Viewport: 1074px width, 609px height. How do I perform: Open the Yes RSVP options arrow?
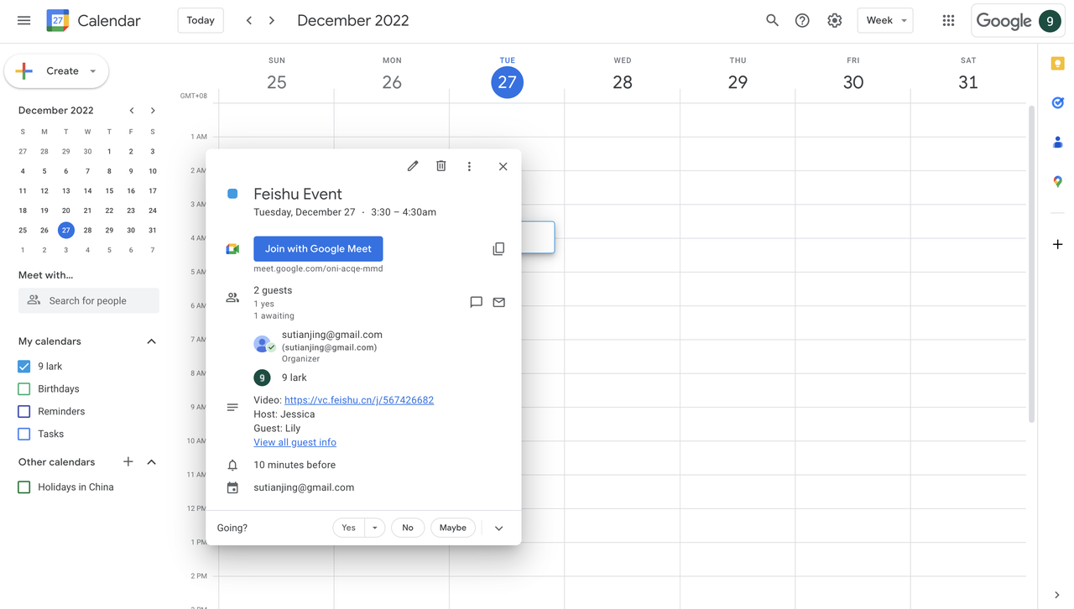375,528
